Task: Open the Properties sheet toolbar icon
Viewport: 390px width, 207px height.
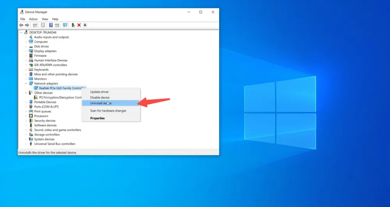Action: (x=43, y=25)
